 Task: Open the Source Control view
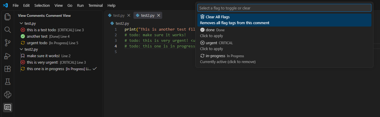7,43
